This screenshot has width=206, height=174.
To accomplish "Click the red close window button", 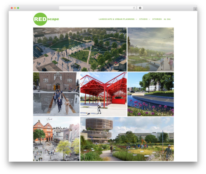I will click(12, 8).
